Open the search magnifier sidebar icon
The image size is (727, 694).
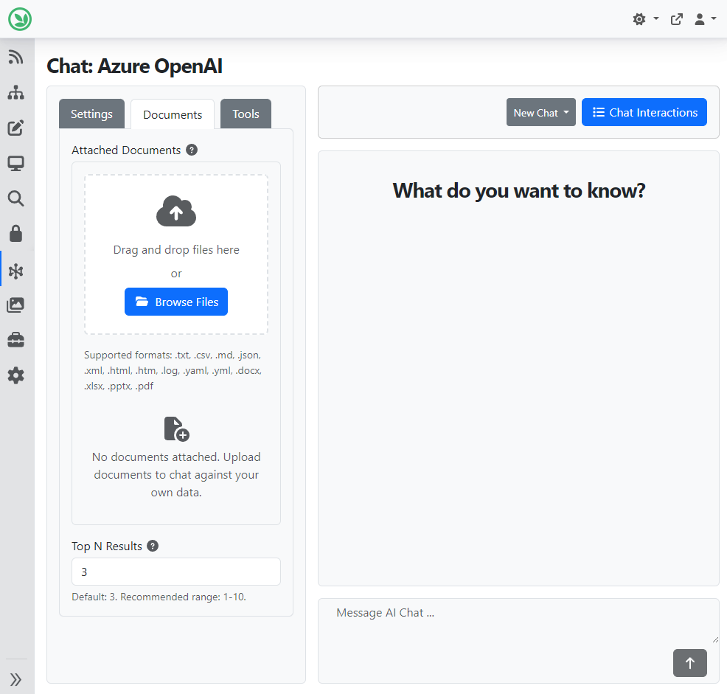[x=15, y=198]
